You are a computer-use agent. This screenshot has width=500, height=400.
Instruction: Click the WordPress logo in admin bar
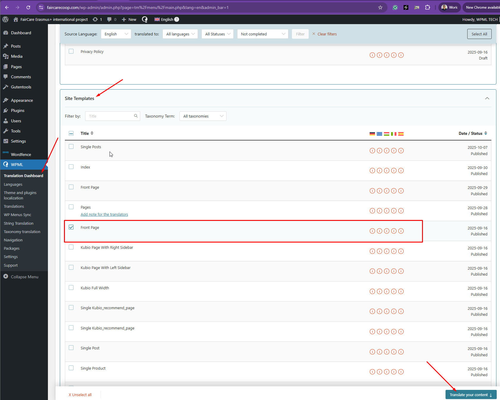click(5, 19)
